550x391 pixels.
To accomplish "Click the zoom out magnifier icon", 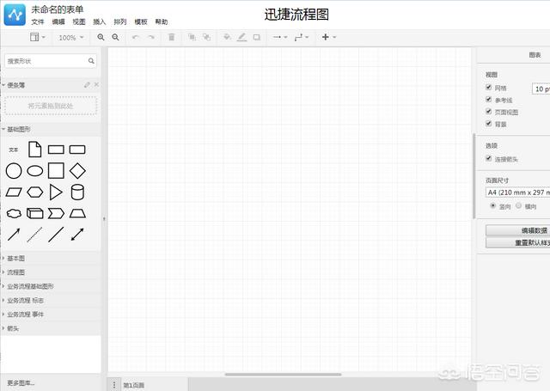I will point(115,37).
